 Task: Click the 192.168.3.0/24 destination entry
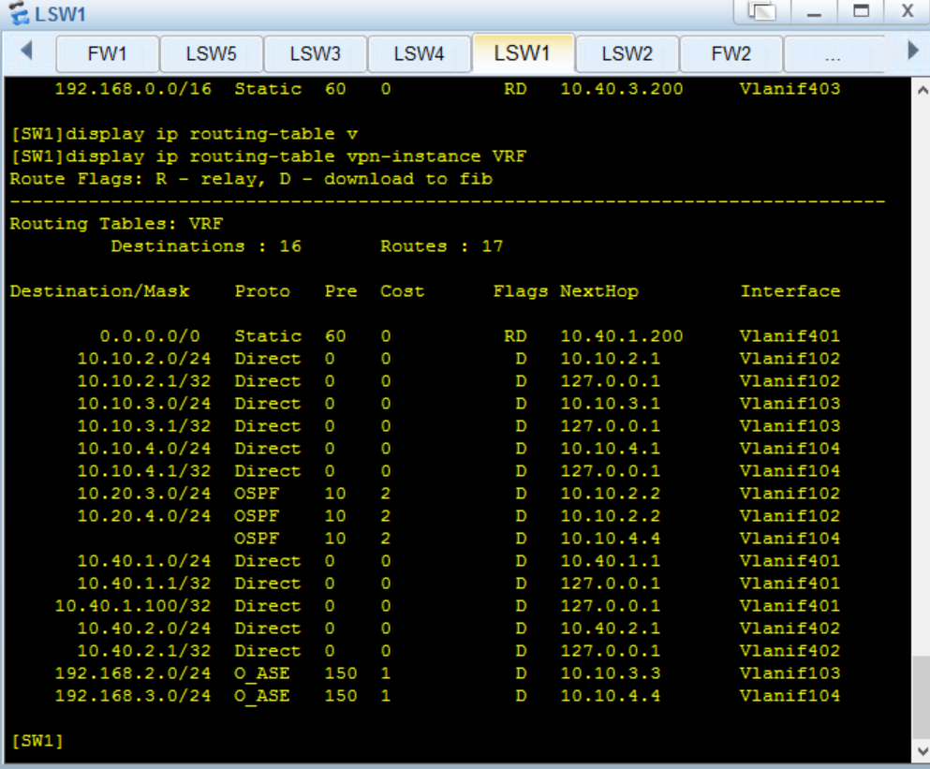133,696
